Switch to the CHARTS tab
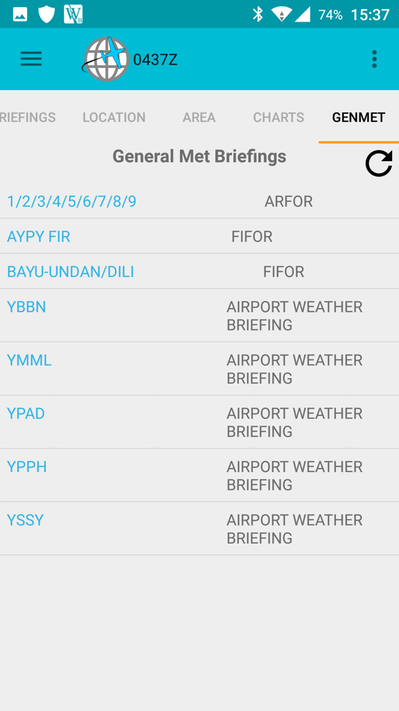 coord(278,117)
